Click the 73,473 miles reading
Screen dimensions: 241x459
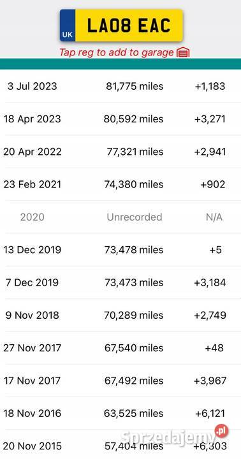pyautogui.click(x=134, y=282)
